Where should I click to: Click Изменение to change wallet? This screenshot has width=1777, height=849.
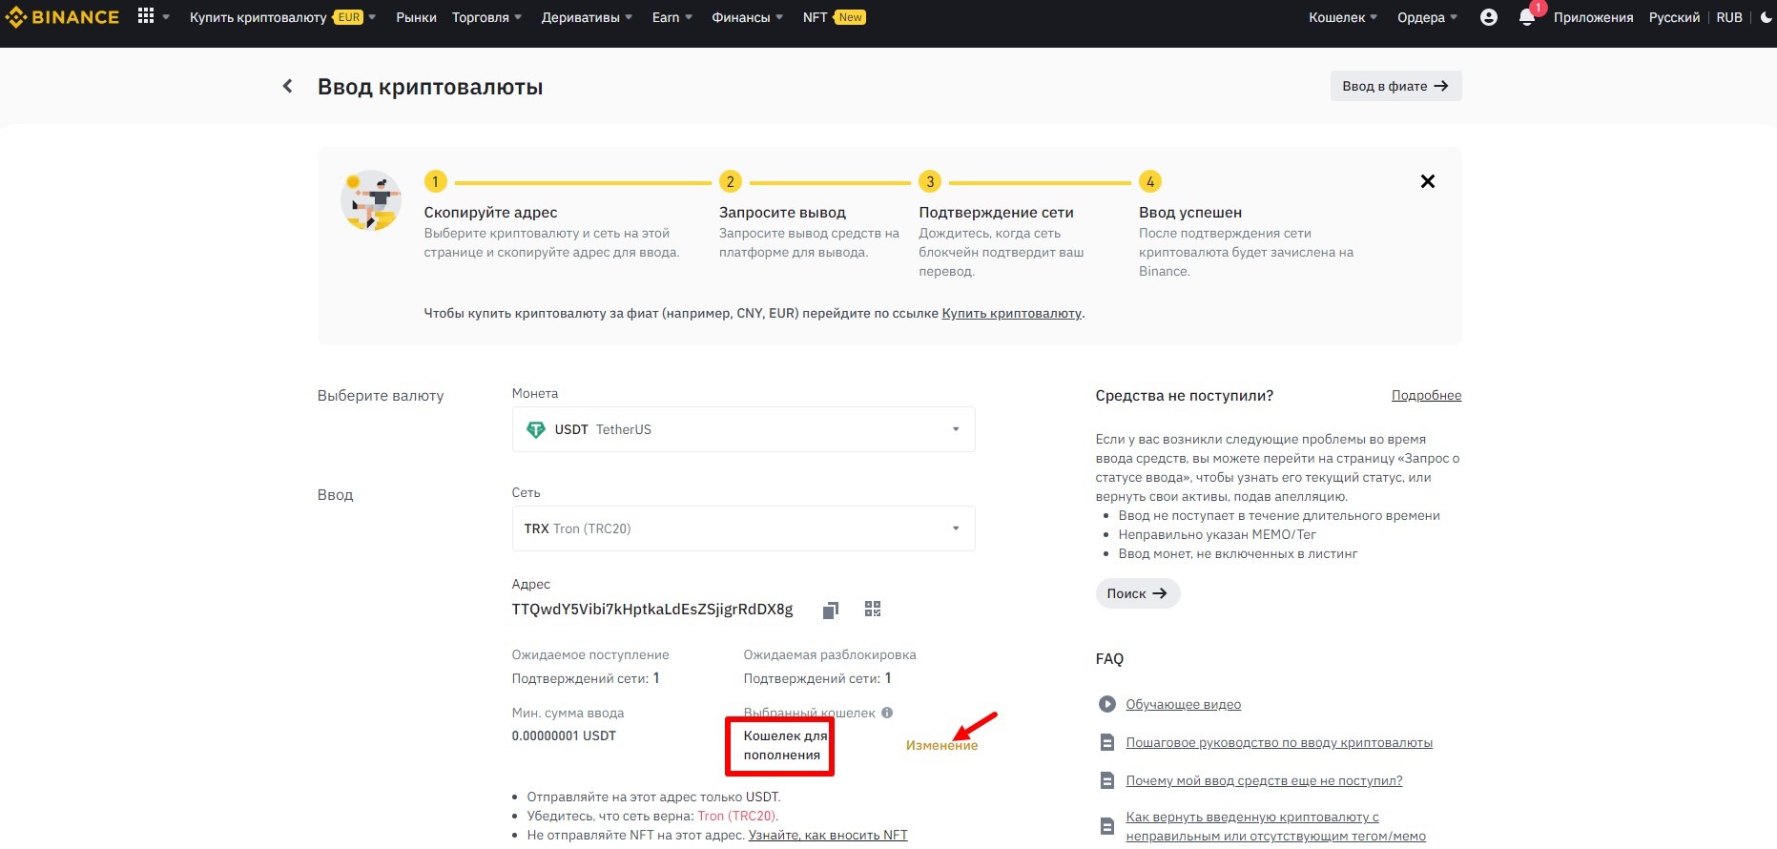click(x=941, y=745)
